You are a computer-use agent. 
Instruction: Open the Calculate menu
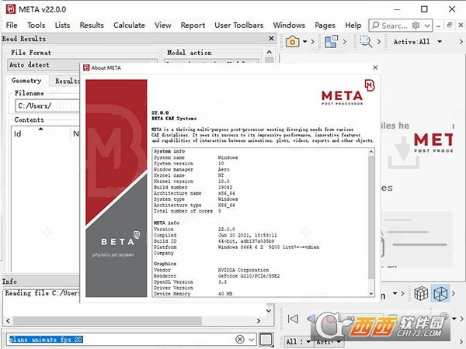pos(129,26)
